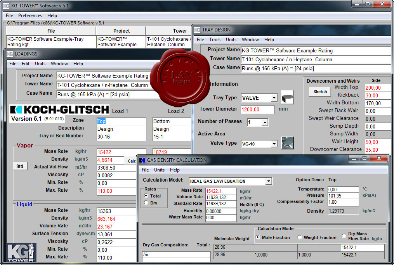The image size is (394, 265).
Task: Click the File column header in main window
Action: pyautogui.click(x=51, y=31)
